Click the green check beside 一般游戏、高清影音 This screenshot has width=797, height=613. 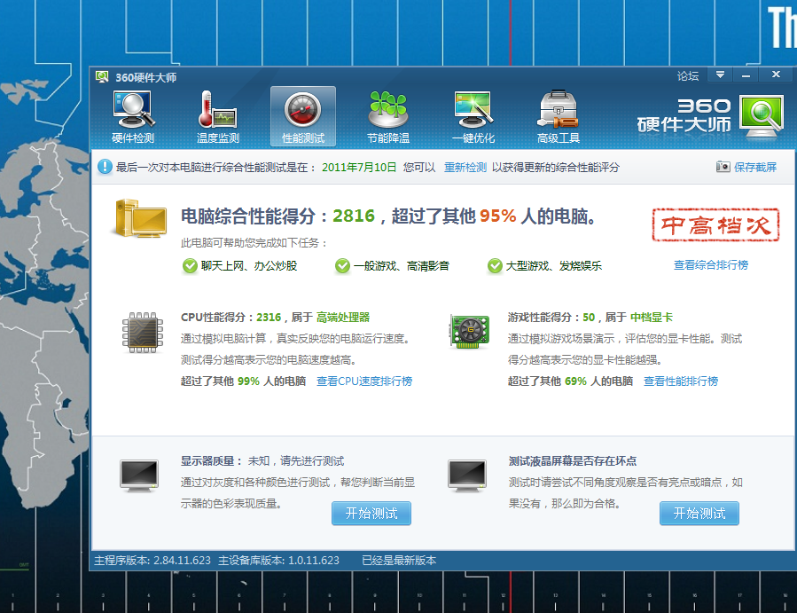342,265
